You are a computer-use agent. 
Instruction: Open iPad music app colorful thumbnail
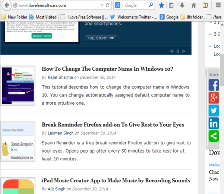pyautogui.click(x=18, y=186)
